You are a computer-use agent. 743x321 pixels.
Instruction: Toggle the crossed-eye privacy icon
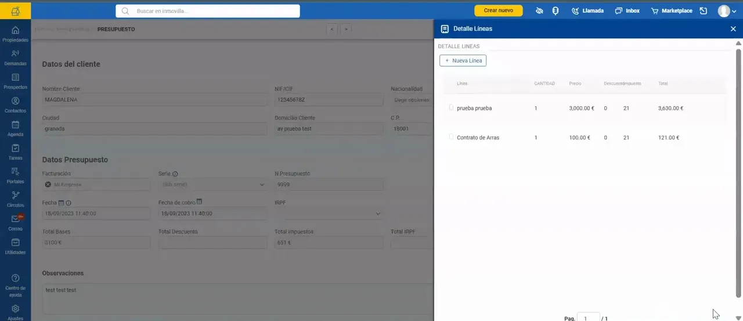(539, 10)
